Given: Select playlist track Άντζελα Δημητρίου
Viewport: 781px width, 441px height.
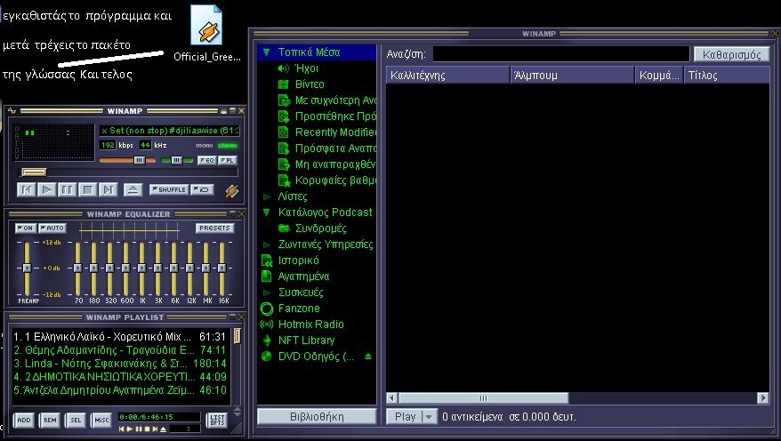Looking at the screenshot, I should [119, 390].
